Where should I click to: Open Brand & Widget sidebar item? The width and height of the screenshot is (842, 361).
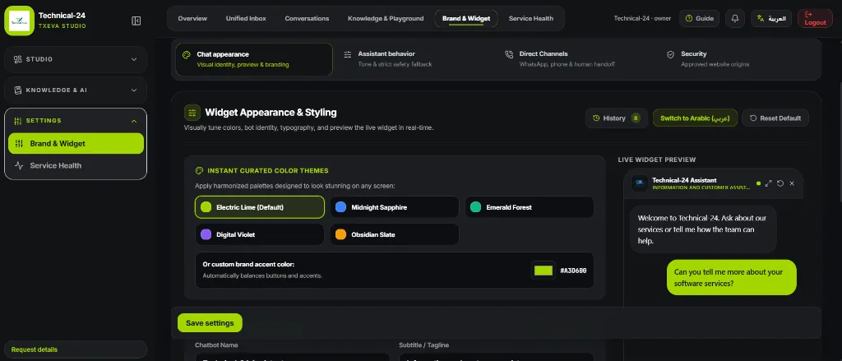point(76,143)
